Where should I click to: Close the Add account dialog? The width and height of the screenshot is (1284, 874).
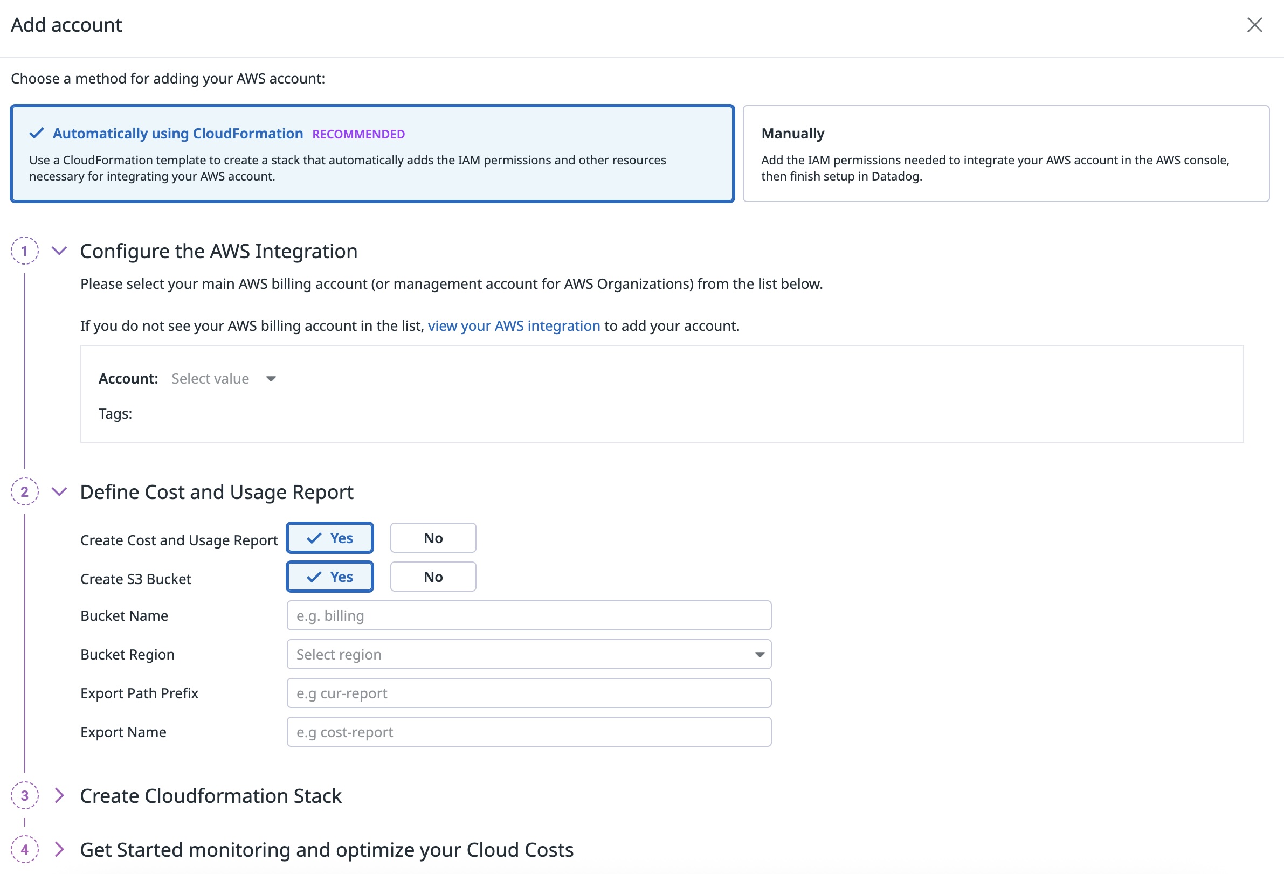tap(1254, 25)
